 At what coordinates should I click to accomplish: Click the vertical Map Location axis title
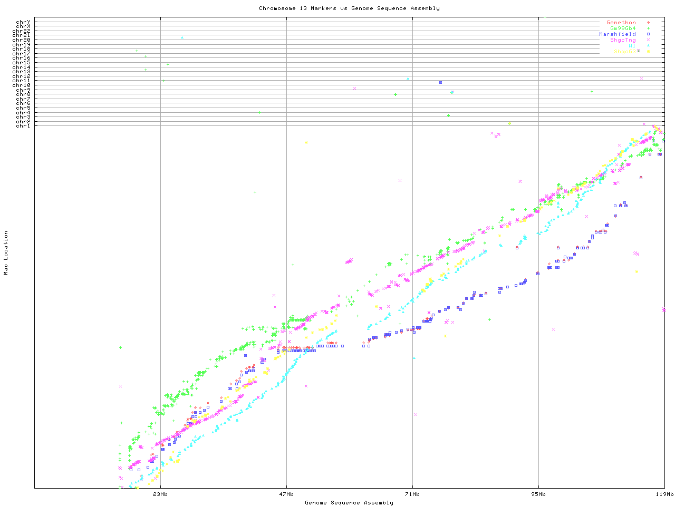coord(6,253)
